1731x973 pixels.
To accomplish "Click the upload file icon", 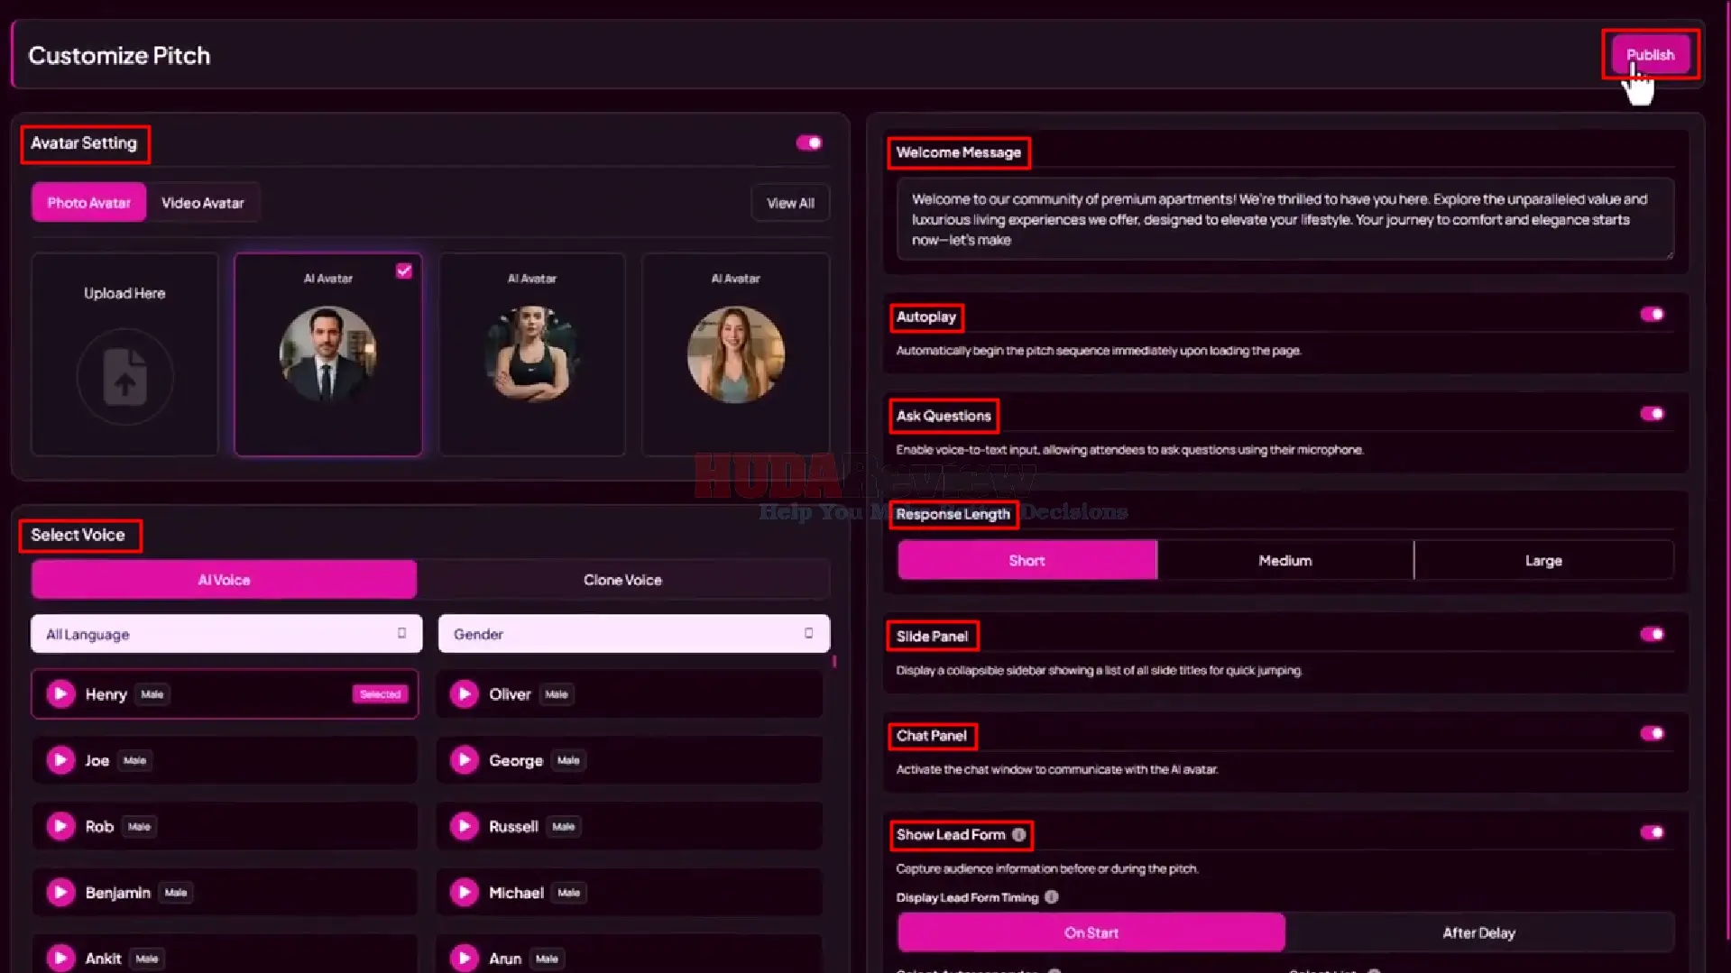I will coord(124,376).
